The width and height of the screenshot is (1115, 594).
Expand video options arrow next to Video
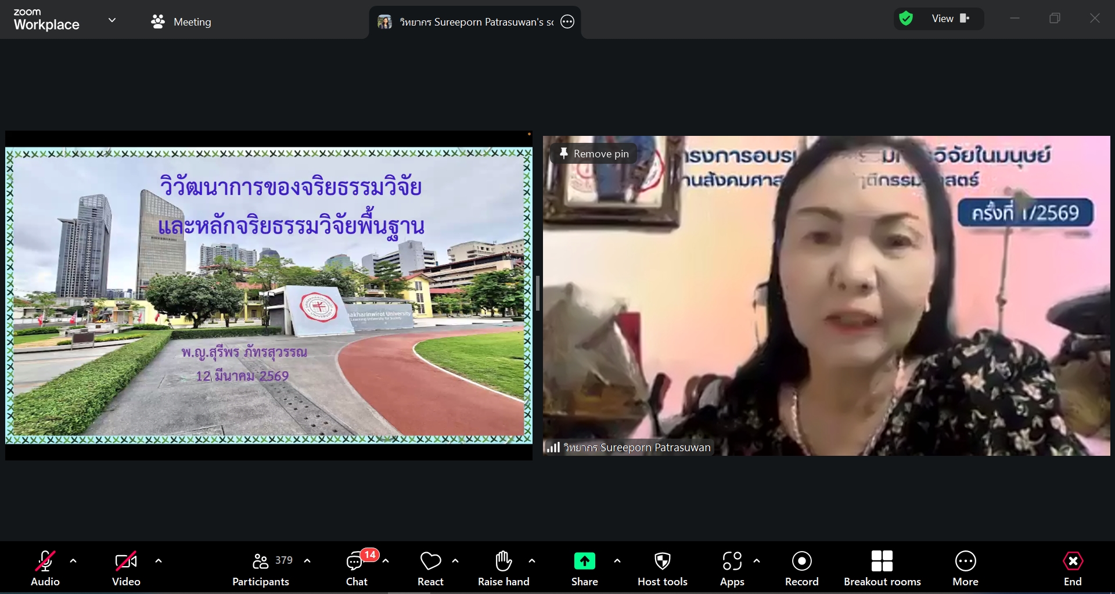pos(159,561)
